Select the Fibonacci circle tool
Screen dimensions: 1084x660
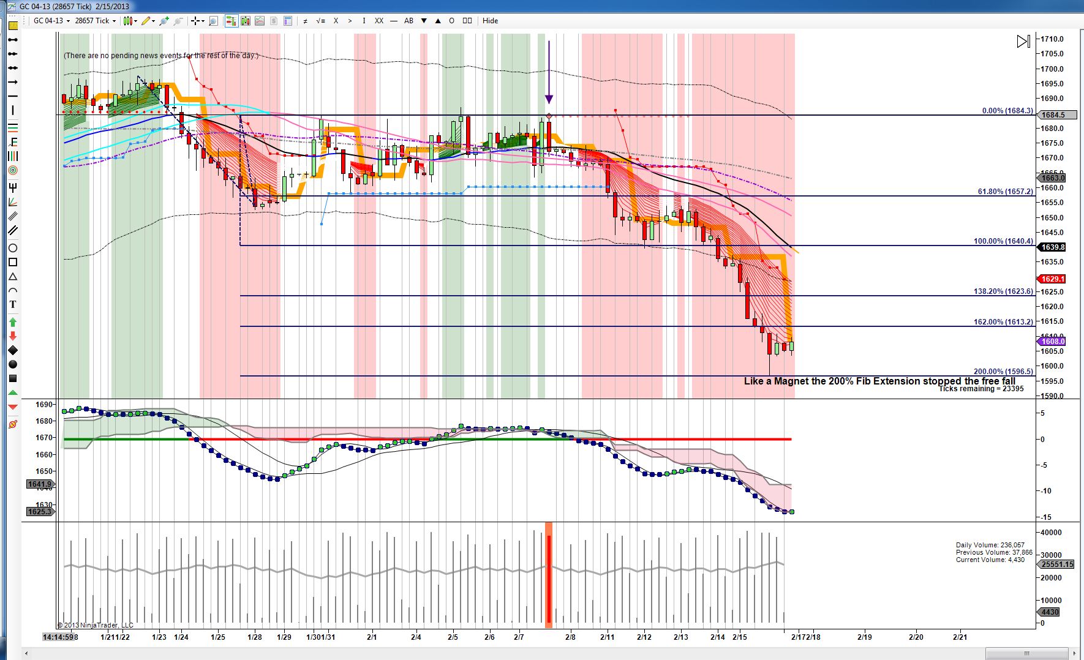click(x=12, y=171)
